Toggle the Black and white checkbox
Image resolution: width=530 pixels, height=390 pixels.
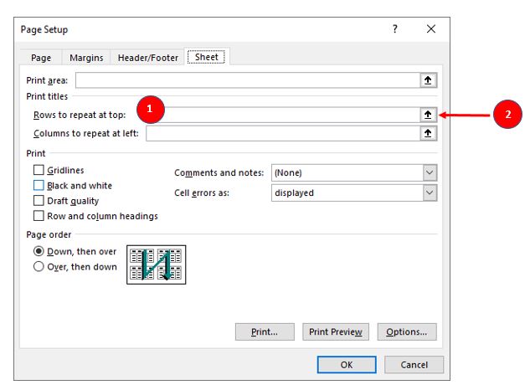pos(39,186)
